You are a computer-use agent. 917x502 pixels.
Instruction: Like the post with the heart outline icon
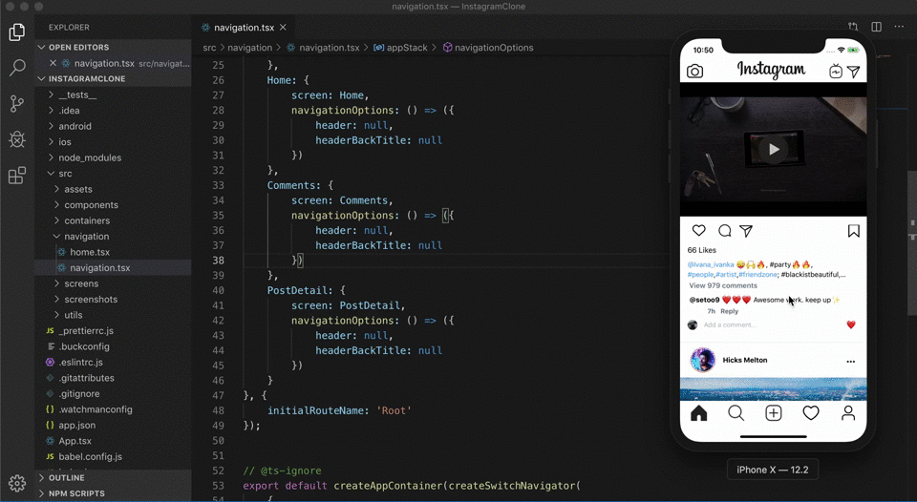[699, 230]
